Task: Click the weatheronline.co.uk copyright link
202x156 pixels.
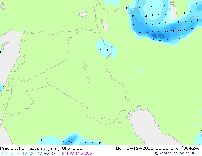Action: click(x=175, y=153)
